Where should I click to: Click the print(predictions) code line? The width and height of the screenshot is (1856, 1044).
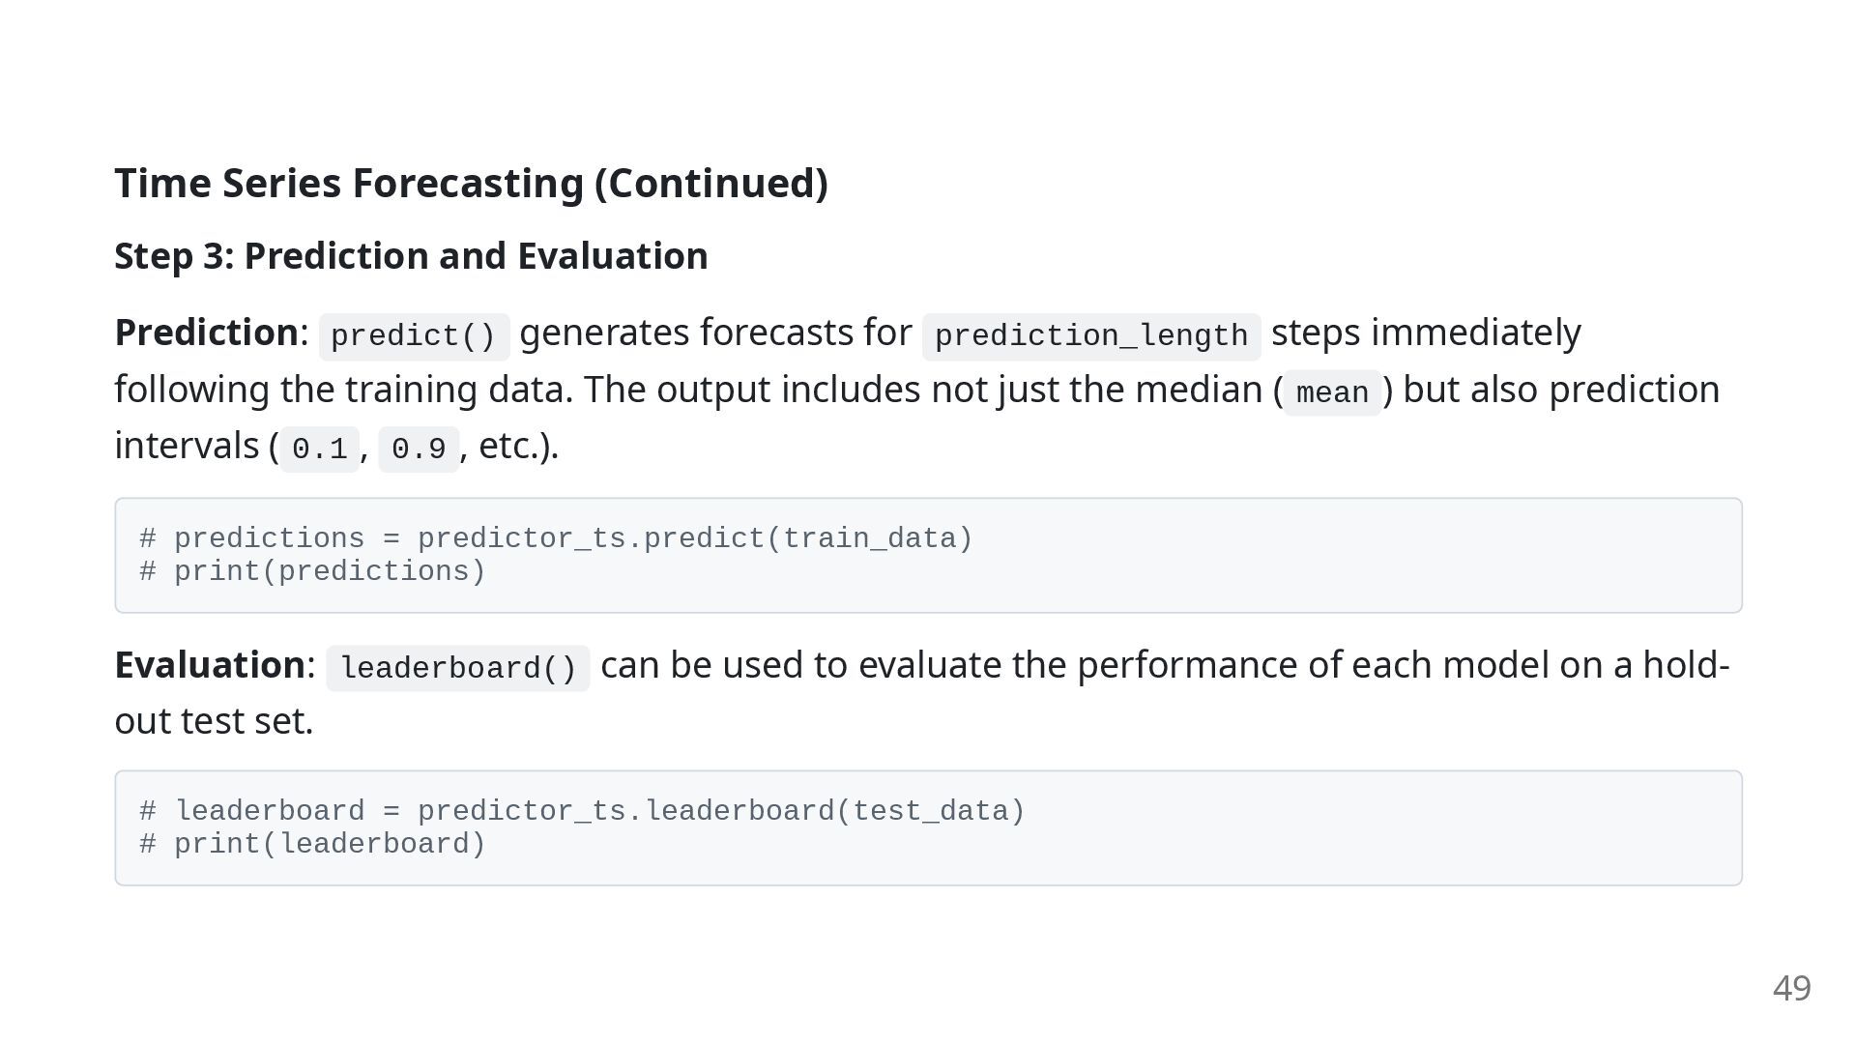tap(312, 571)
